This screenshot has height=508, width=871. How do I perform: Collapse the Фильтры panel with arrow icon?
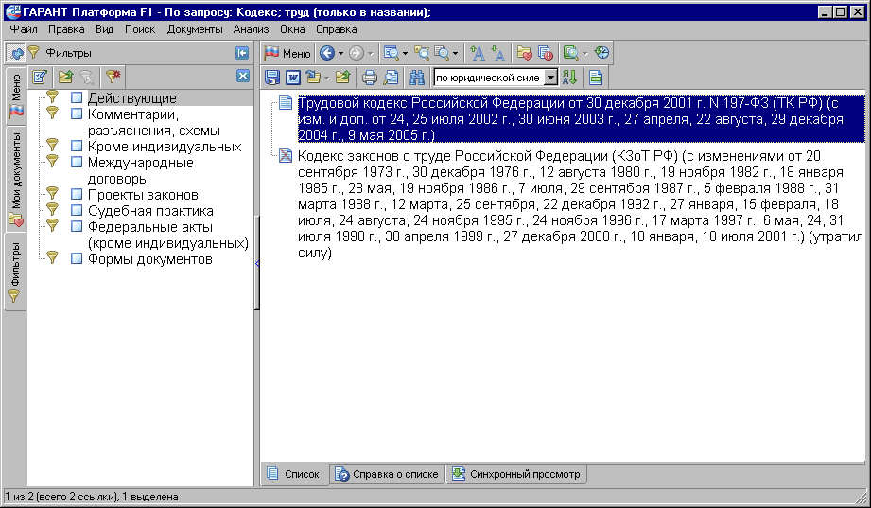(242, 53)
